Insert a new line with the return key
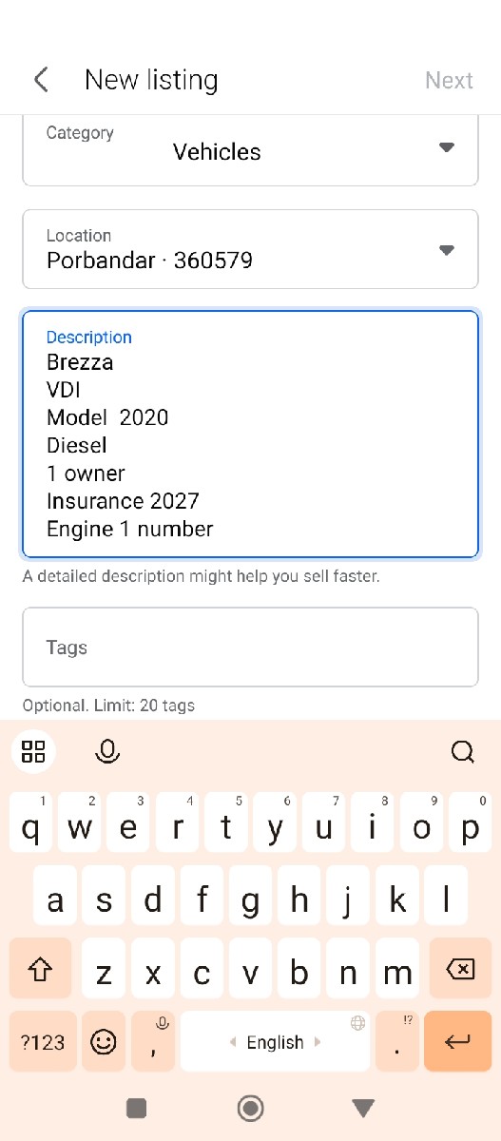Image resolution: width=501 pixels, height=1141 pixels. click(x=457, y=1041)
